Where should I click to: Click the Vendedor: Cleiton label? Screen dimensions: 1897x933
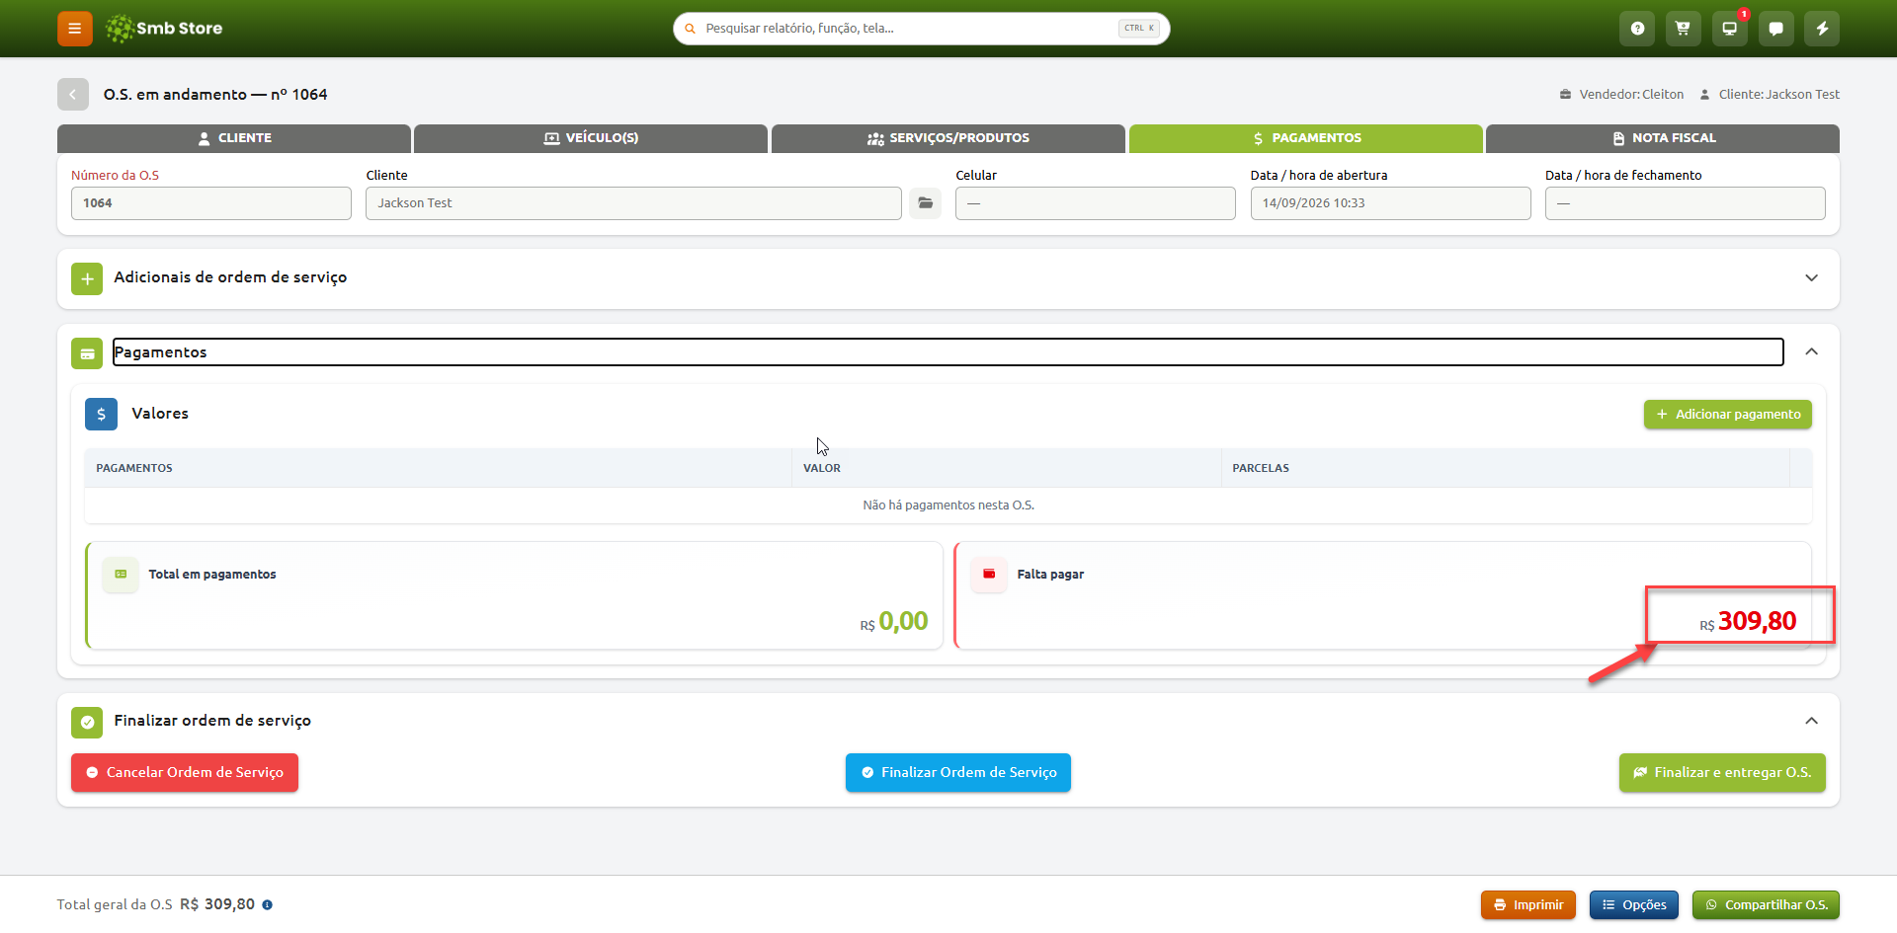pos(1621,95)
